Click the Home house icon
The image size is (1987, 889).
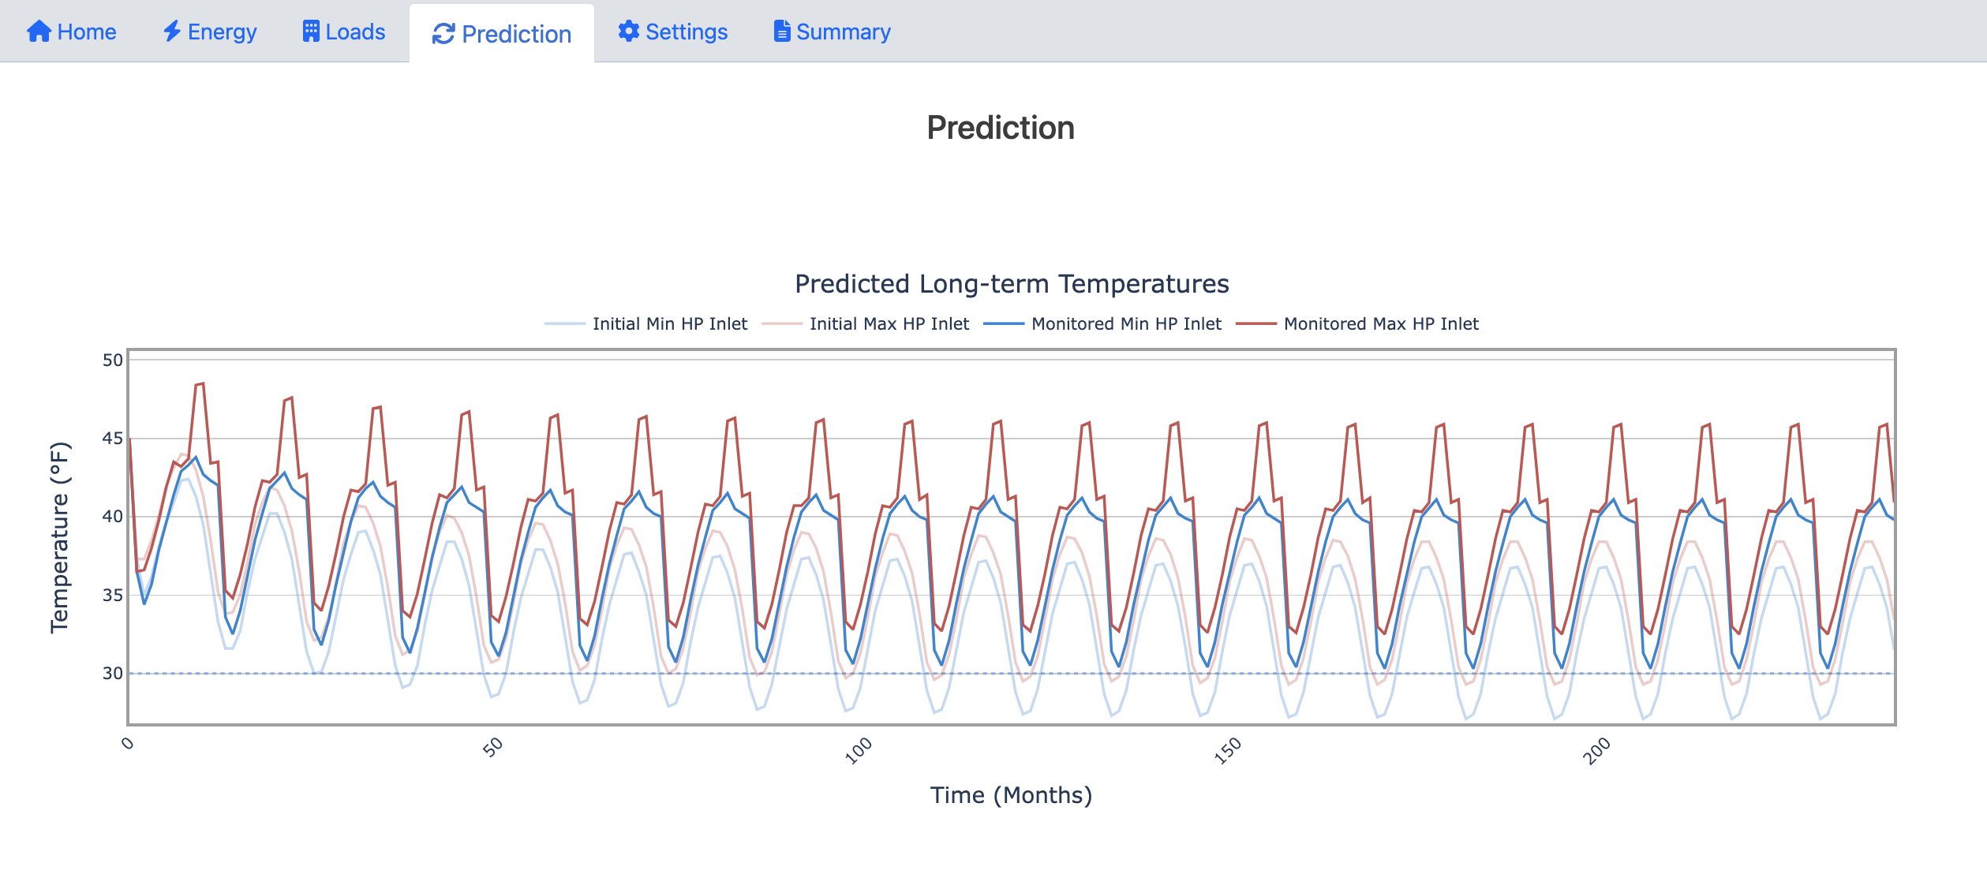point(39,32)
